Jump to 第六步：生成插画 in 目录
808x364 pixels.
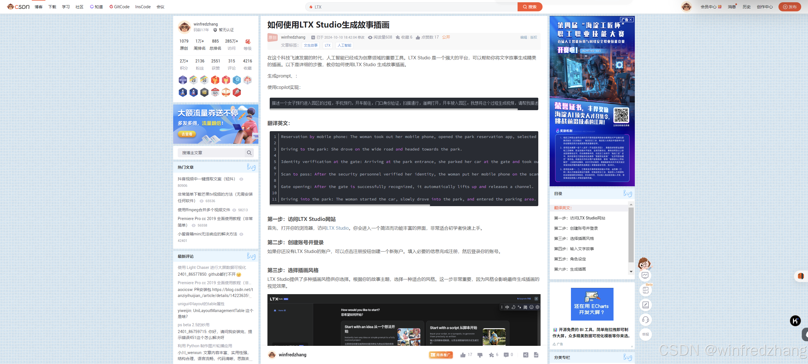pos(570,269)
